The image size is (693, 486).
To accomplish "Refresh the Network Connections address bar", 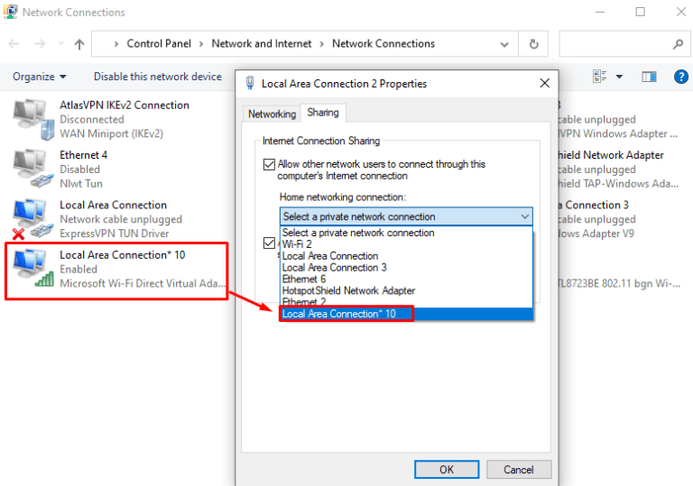I will [534, 44].
